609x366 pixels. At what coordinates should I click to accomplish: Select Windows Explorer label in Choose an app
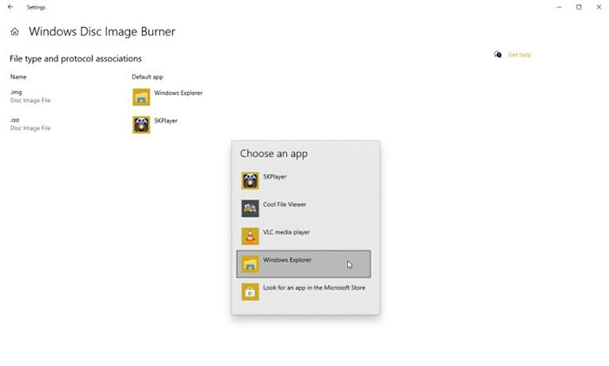(287, 260)
